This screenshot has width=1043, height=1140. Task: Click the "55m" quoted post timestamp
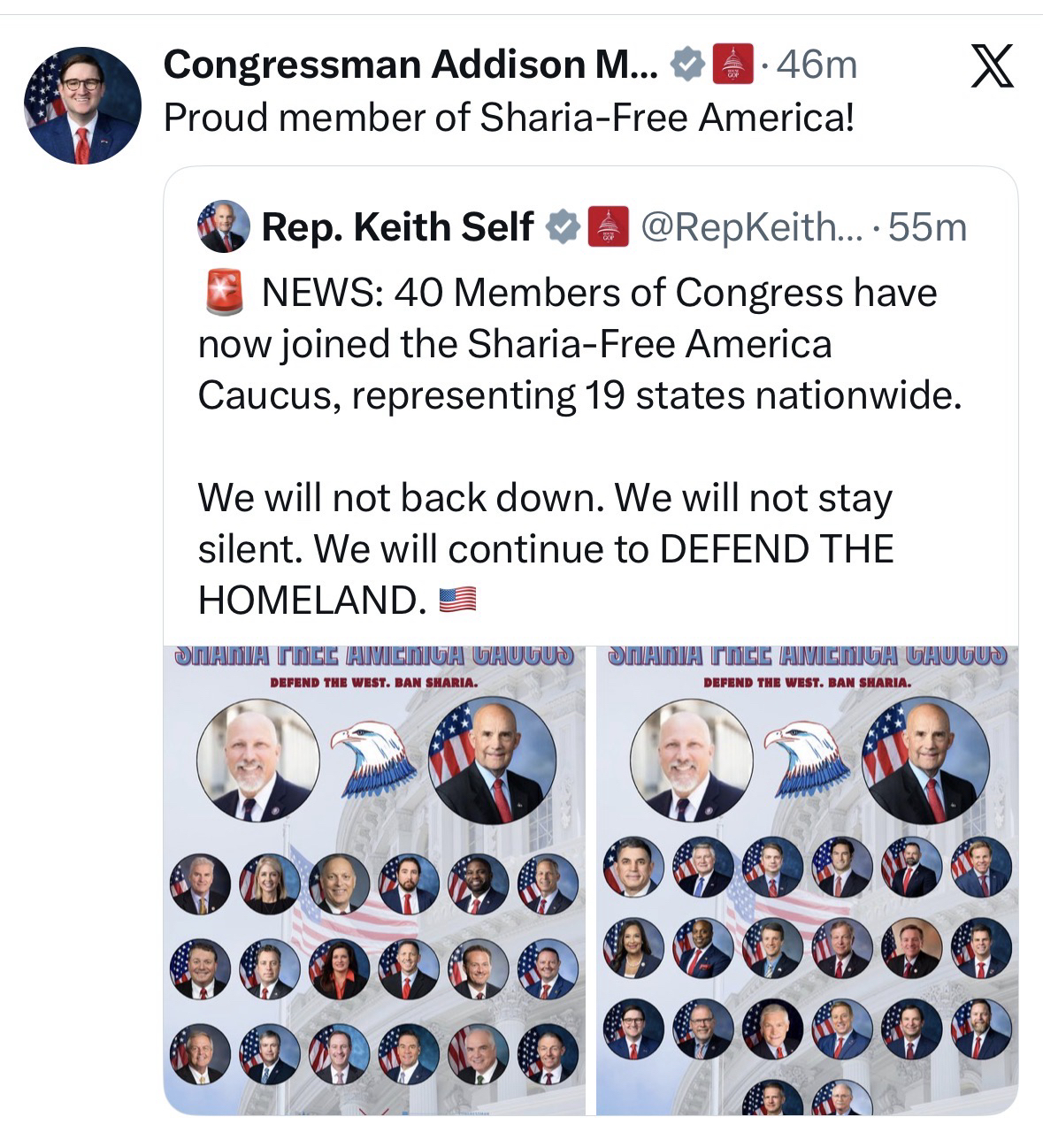pyautogui.click(x=927, y=227)
